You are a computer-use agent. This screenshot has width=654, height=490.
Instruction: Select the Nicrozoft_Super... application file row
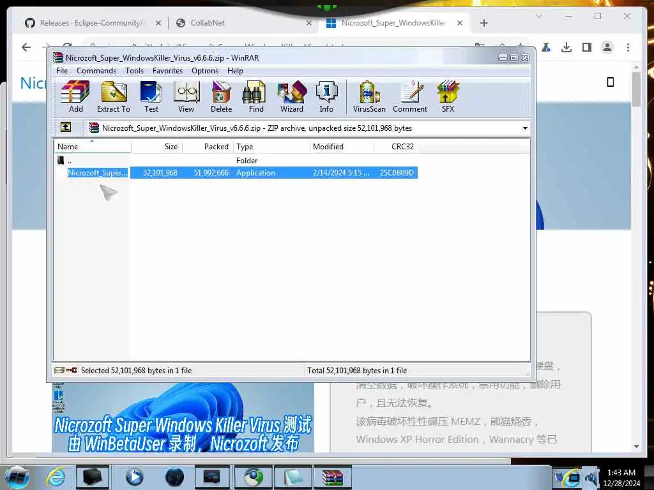coord(236,172)
